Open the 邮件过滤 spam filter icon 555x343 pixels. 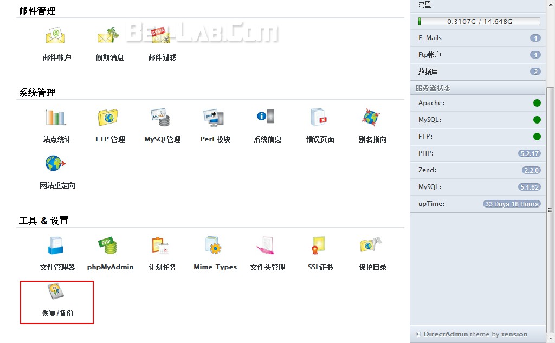tap(161, 35)
